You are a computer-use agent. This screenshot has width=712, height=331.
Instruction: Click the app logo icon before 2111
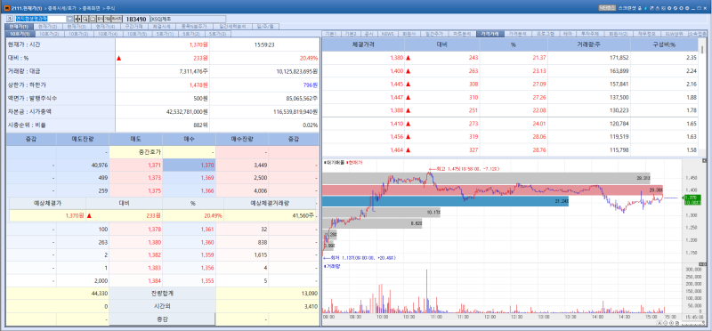pyautogui.click(x=6, y=8)
